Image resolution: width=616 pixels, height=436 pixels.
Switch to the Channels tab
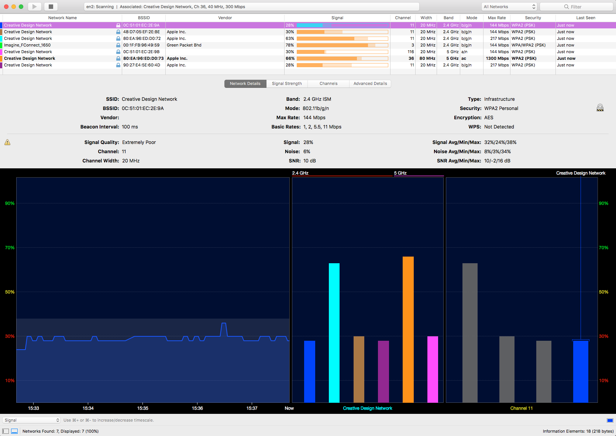coord(328,84)
